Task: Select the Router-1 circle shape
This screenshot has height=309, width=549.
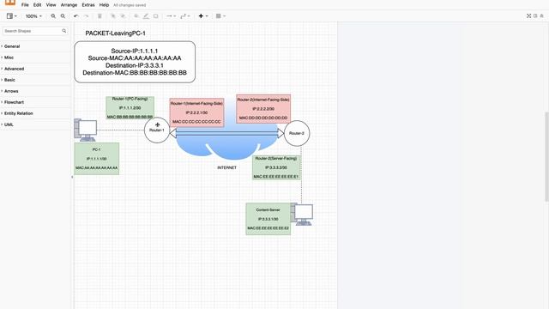Action: pyautogui.click(x=157, y=130)
